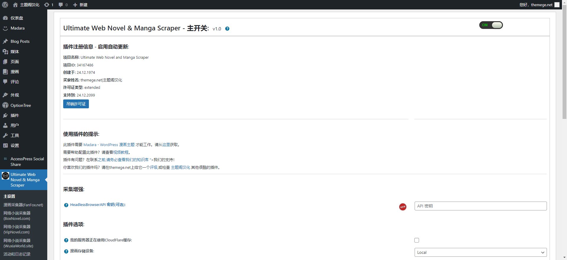Click the red NEW badge

(x=403, y=207)
